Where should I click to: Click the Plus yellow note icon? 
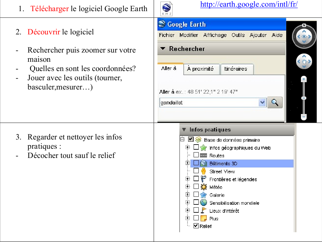(x=203, y=218)
